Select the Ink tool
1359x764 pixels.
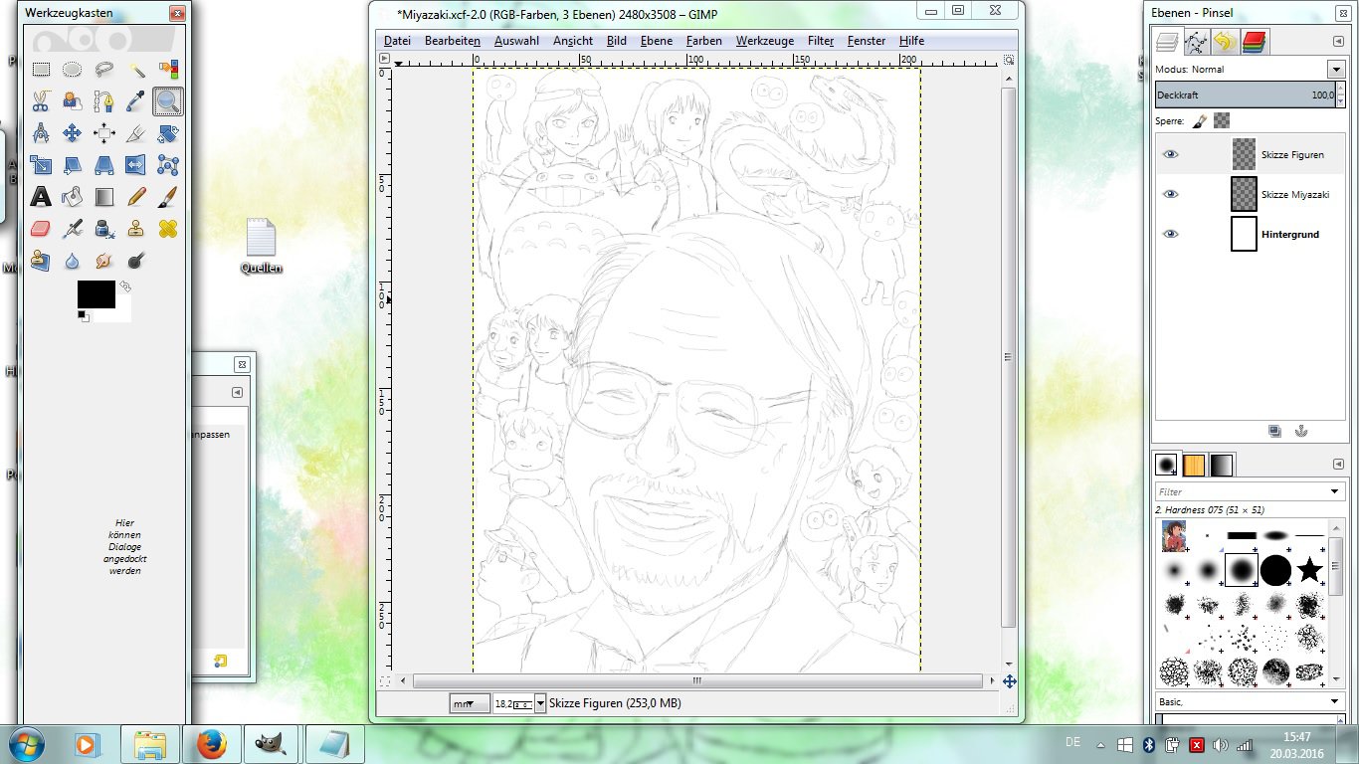[x=104, y=229]
